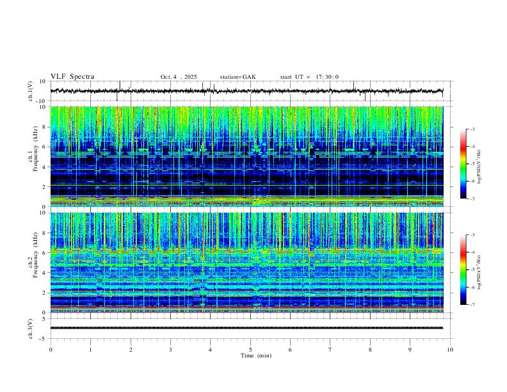Click the ch.2 spectrogram panel
Screen dimensions: 507x392
click(x=246, y=263)
